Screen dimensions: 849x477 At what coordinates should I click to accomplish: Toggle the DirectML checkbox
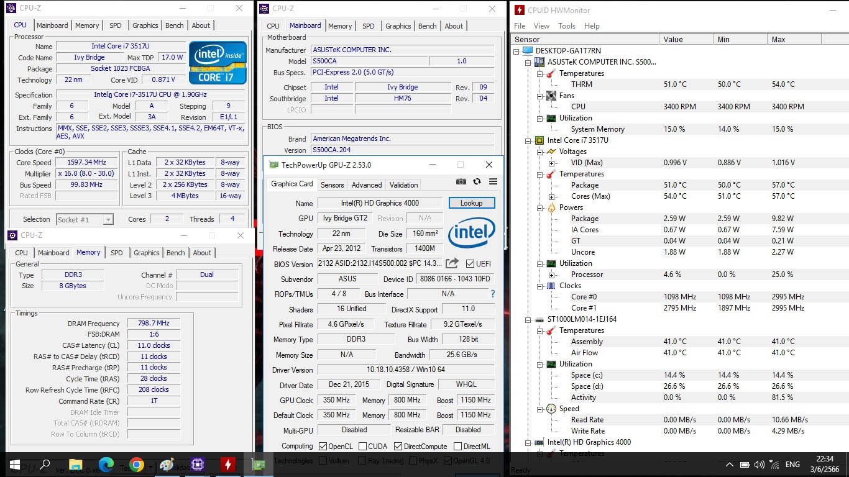coord(457,446)
